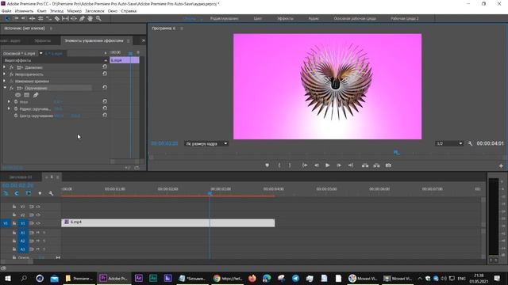Add a marker in the timeline header
Viewport: 508px width, 285px height.
tap(40, 193)
